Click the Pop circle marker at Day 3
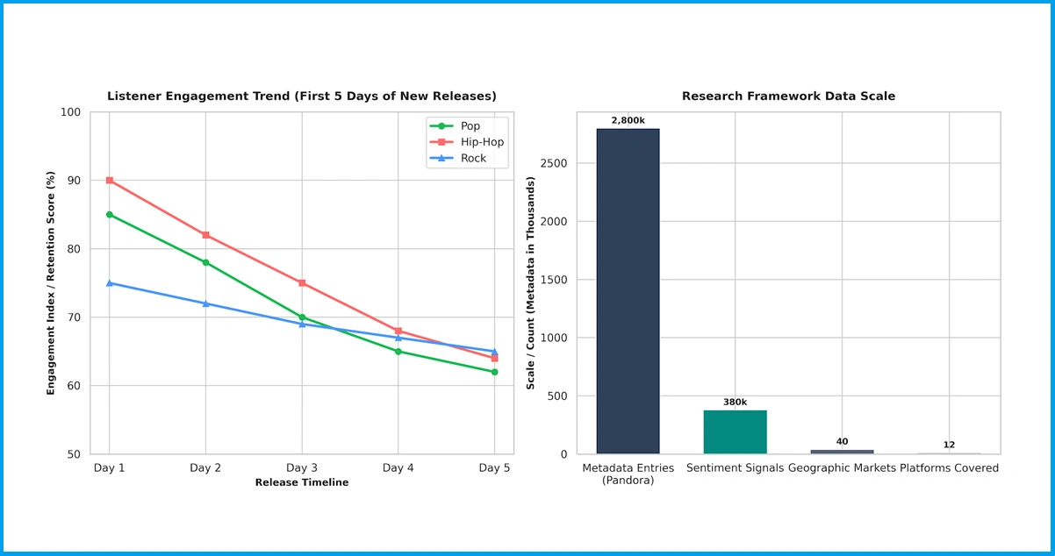 (302, 317)
